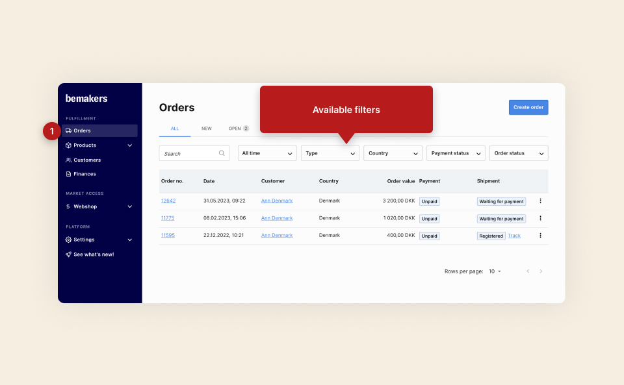Click Waiting for payment badge on order 12642
624x385 pixels.
(501, 201)
